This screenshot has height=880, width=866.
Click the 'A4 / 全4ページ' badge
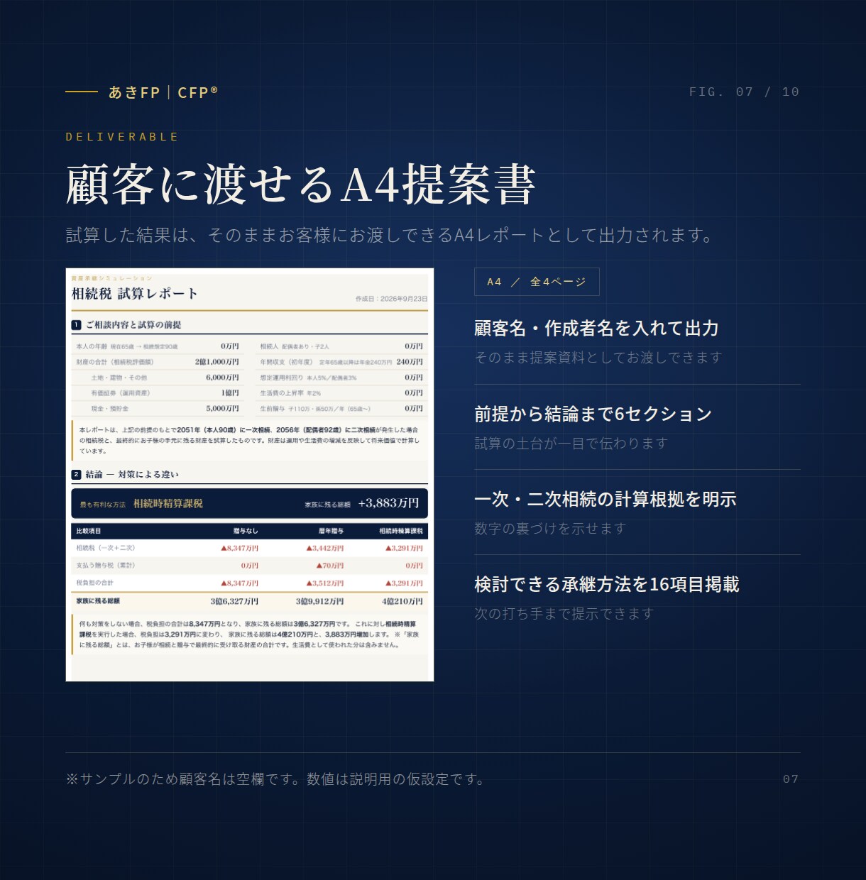(537, 282)
